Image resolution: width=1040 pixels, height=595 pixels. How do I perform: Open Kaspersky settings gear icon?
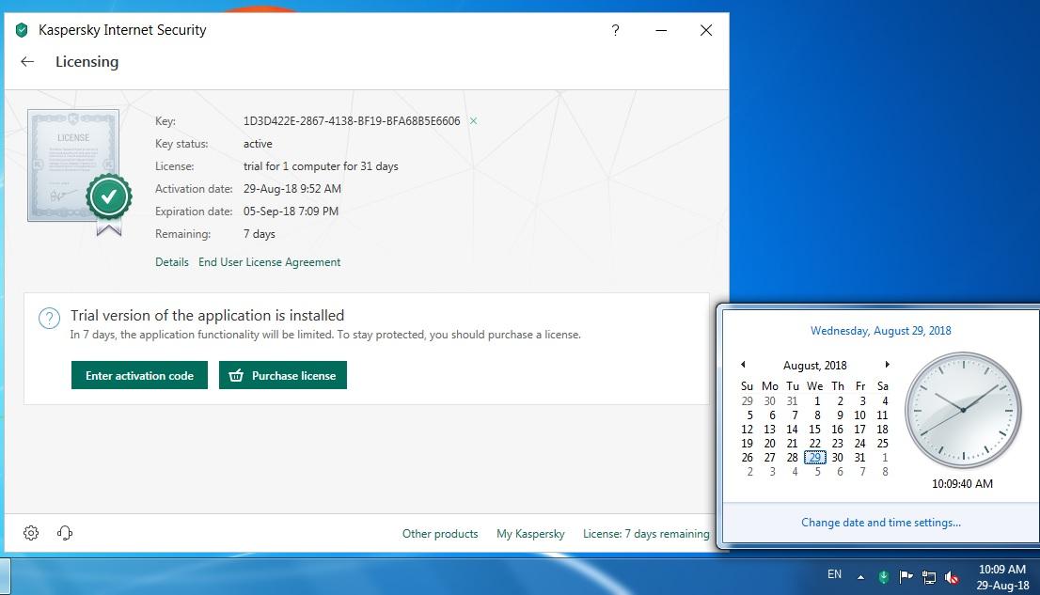[x=31, y=533]
